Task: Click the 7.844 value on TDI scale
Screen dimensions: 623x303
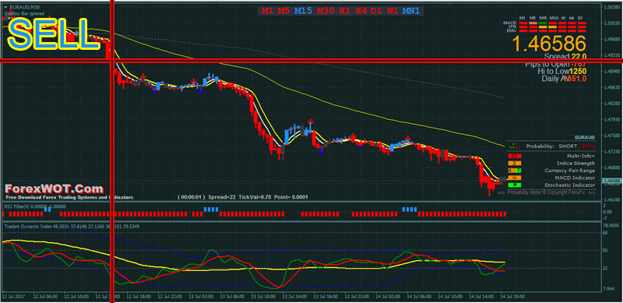Action: [x=608, y=289]
